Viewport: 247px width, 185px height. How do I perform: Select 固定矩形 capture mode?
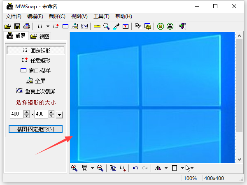(x=35, y=50)
